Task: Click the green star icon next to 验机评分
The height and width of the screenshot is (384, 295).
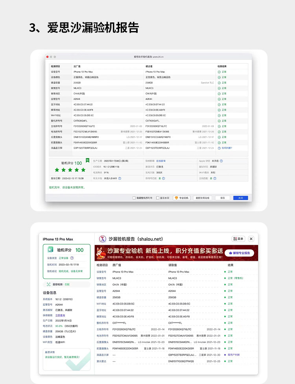Action: [x=50, y=249]
